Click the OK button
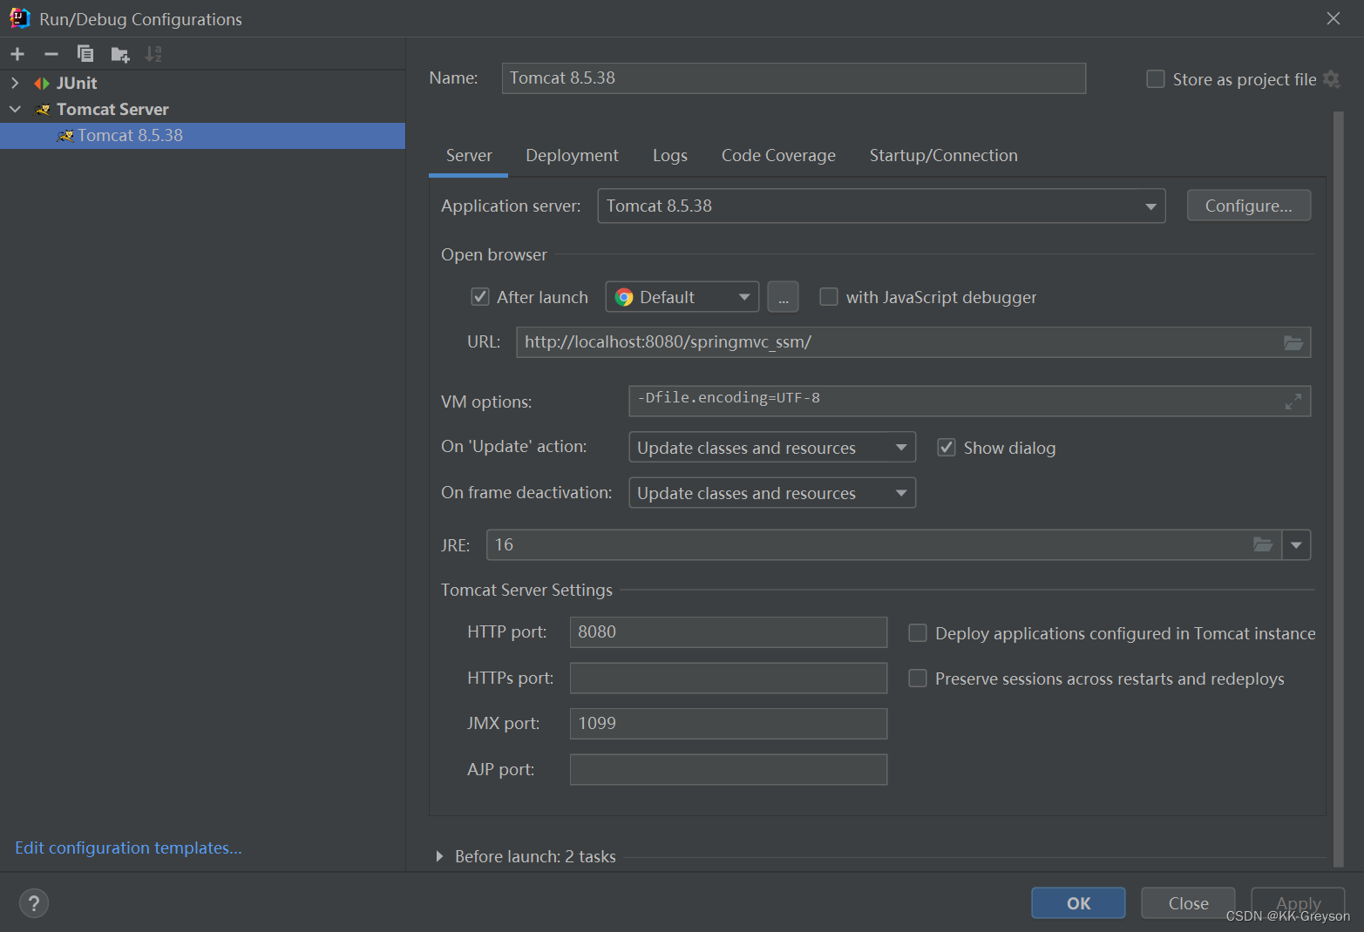The height and width of the screenshot is (932, 1364). pyautogui.click(x=1078, y=903)
